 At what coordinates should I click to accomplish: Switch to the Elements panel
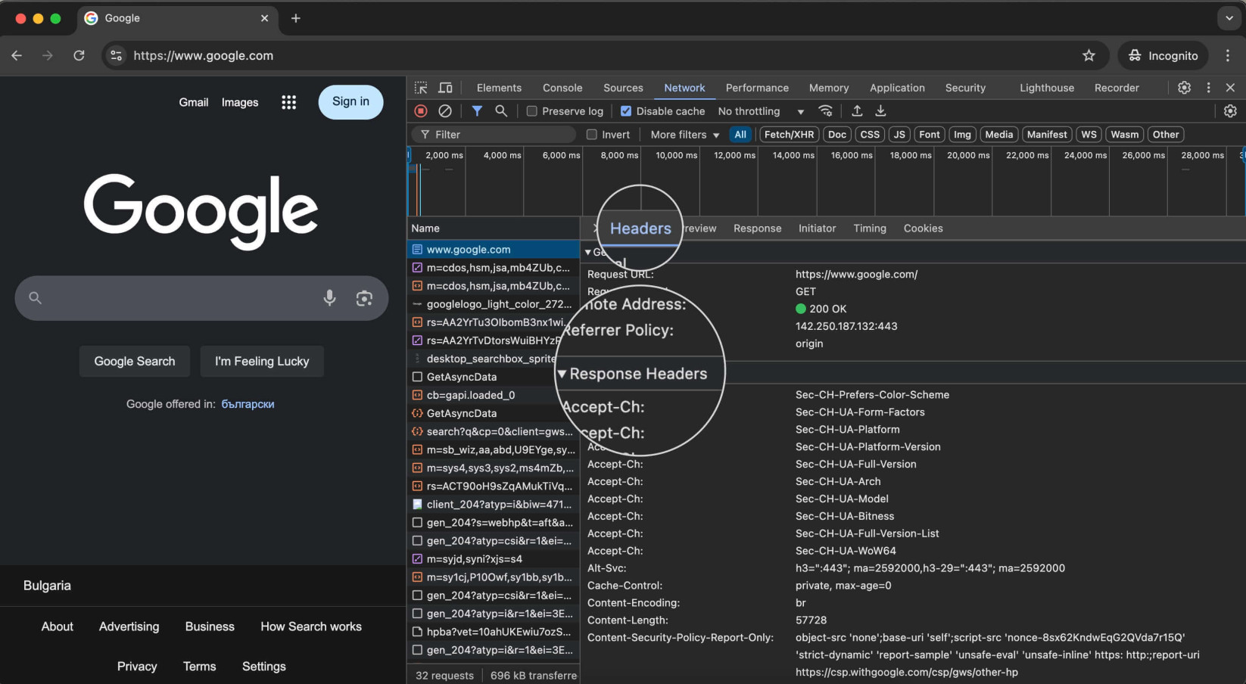tap(499, 88)
